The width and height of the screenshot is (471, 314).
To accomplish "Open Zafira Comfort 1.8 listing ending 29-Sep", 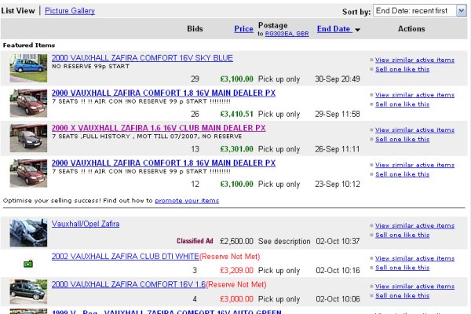I will [x=163, y=93].
